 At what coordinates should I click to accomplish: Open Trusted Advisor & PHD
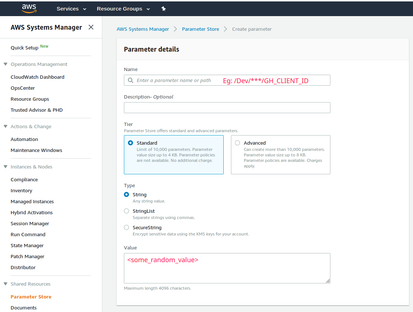37,110
